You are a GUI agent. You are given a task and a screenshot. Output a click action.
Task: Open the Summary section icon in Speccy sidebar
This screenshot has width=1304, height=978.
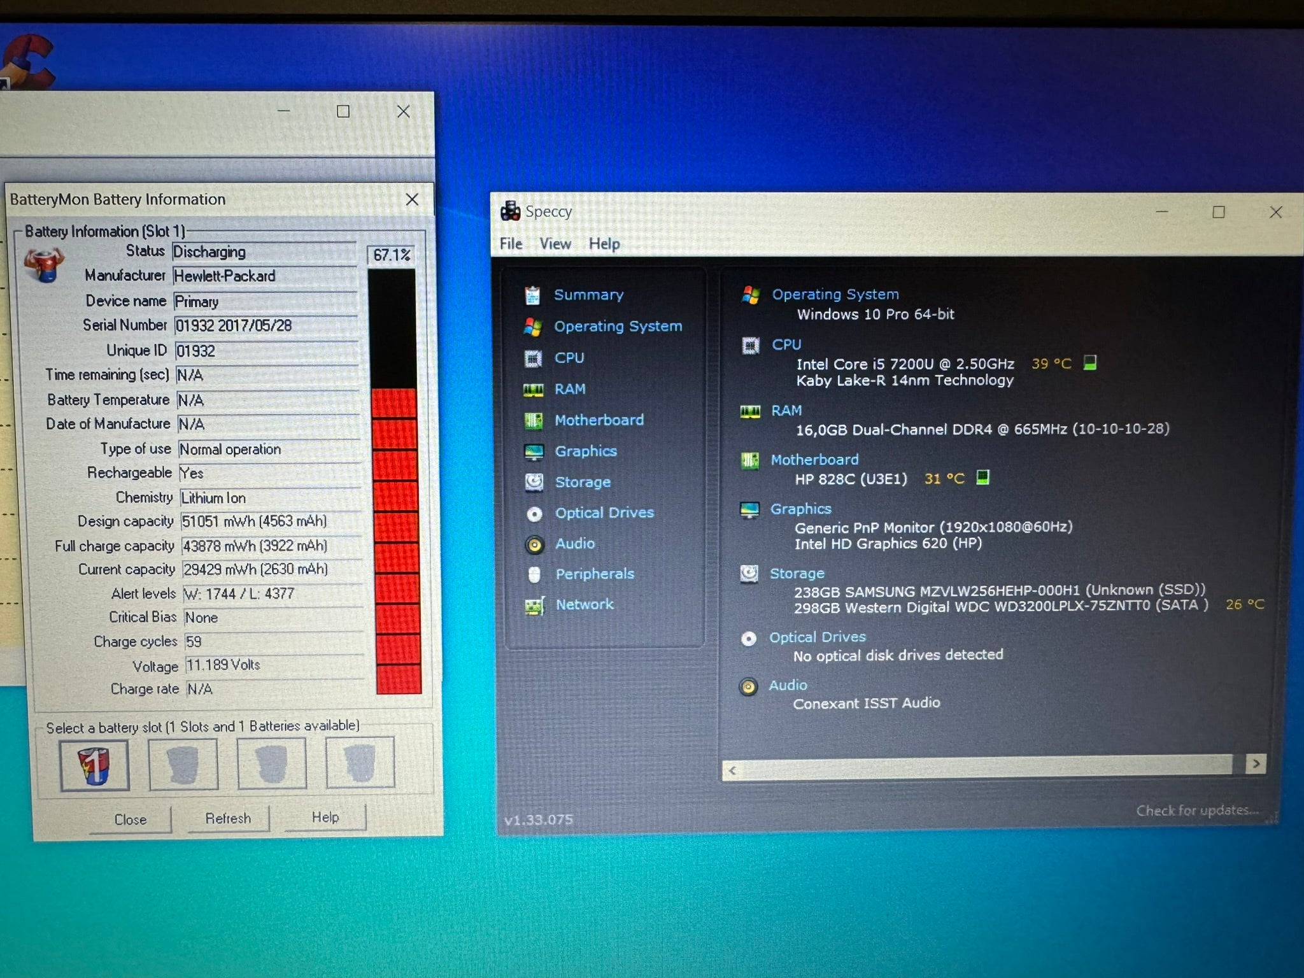(x=532, y=295)
